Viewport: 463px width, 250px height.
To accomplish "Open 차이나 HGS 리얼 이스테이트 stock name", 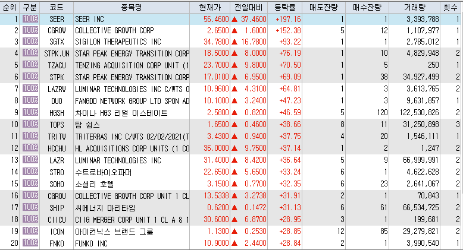I will 121,113.
